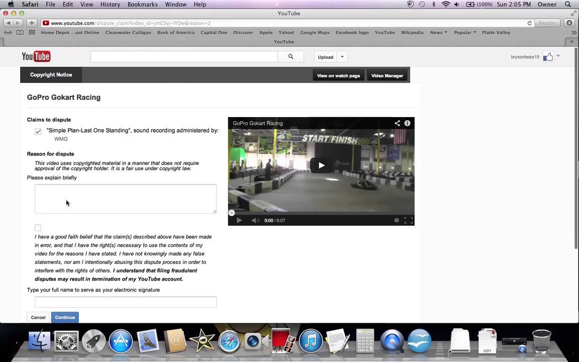Click View on watch page button
The width and height of the screenshot is (579, 362).
[339, 75]
